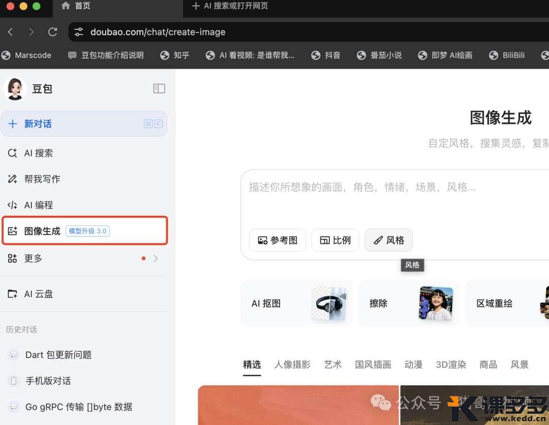549x425 pixels.
Task: Open AI 云盘 cloud drive
Action: coord(39,294)
